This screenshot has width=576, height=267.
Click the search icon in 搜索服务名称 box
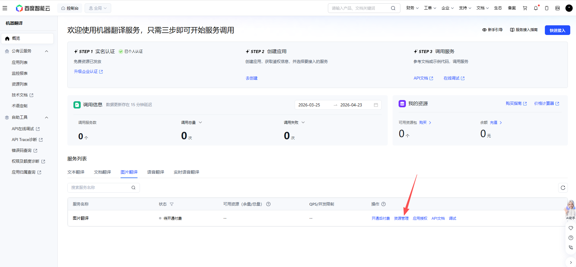coord(133,188)
